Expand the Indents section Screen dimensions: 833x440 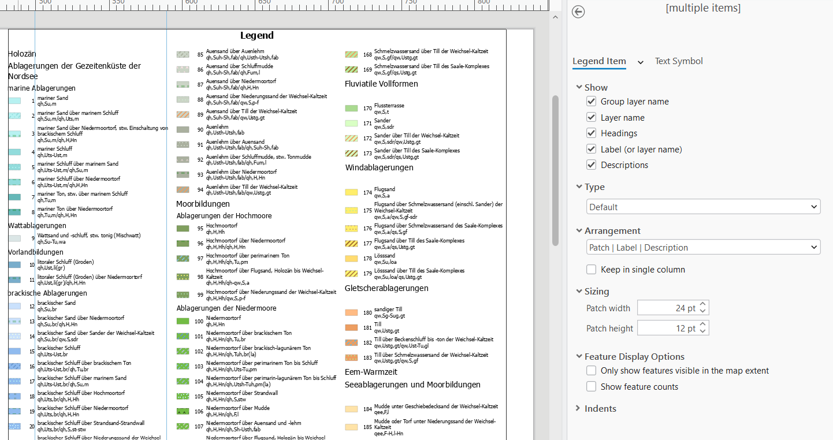[578, 408]
